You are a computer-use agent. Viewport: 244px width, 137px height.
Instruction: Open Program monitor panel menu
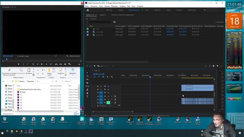[x=15, y=7]
